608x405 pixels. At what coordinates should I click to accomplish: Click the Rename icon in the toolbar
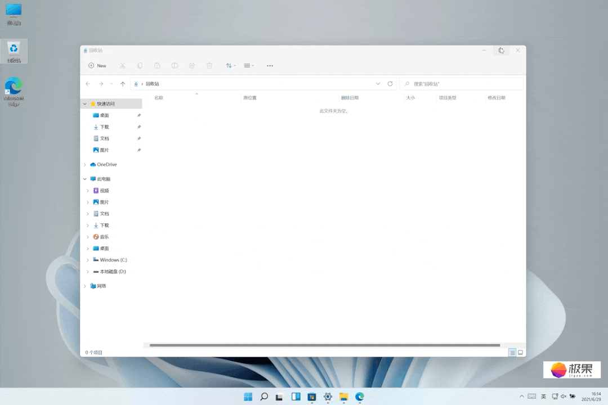pyautogui.click(x=175, y=65)
